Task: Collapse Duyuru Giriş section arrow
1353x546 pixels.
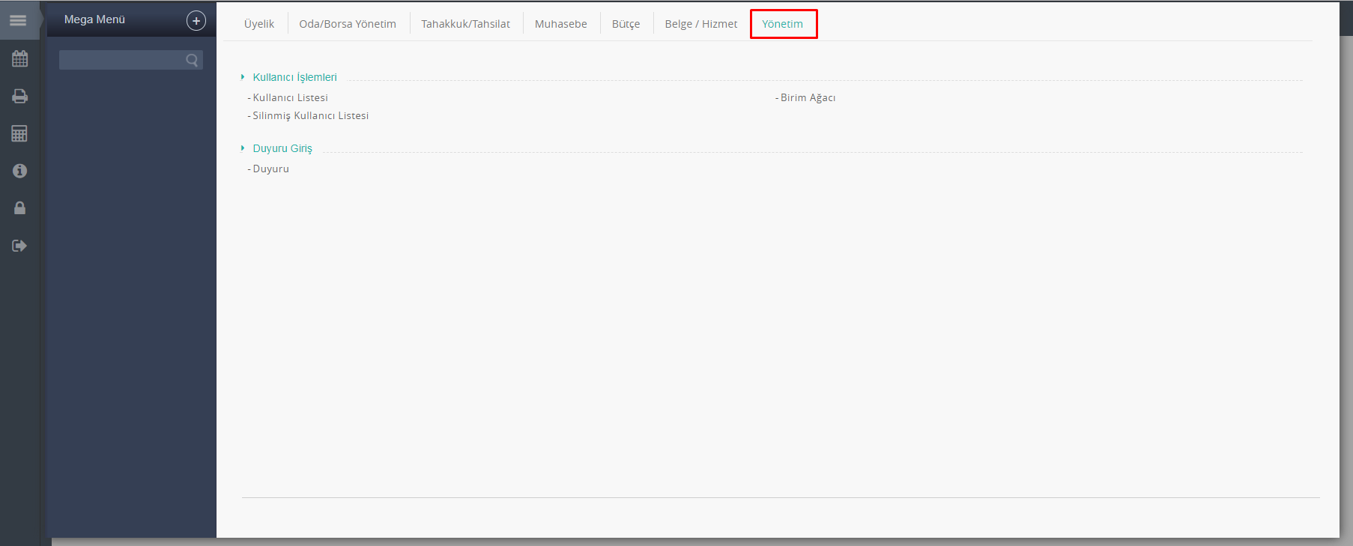Action: point(243,148)
